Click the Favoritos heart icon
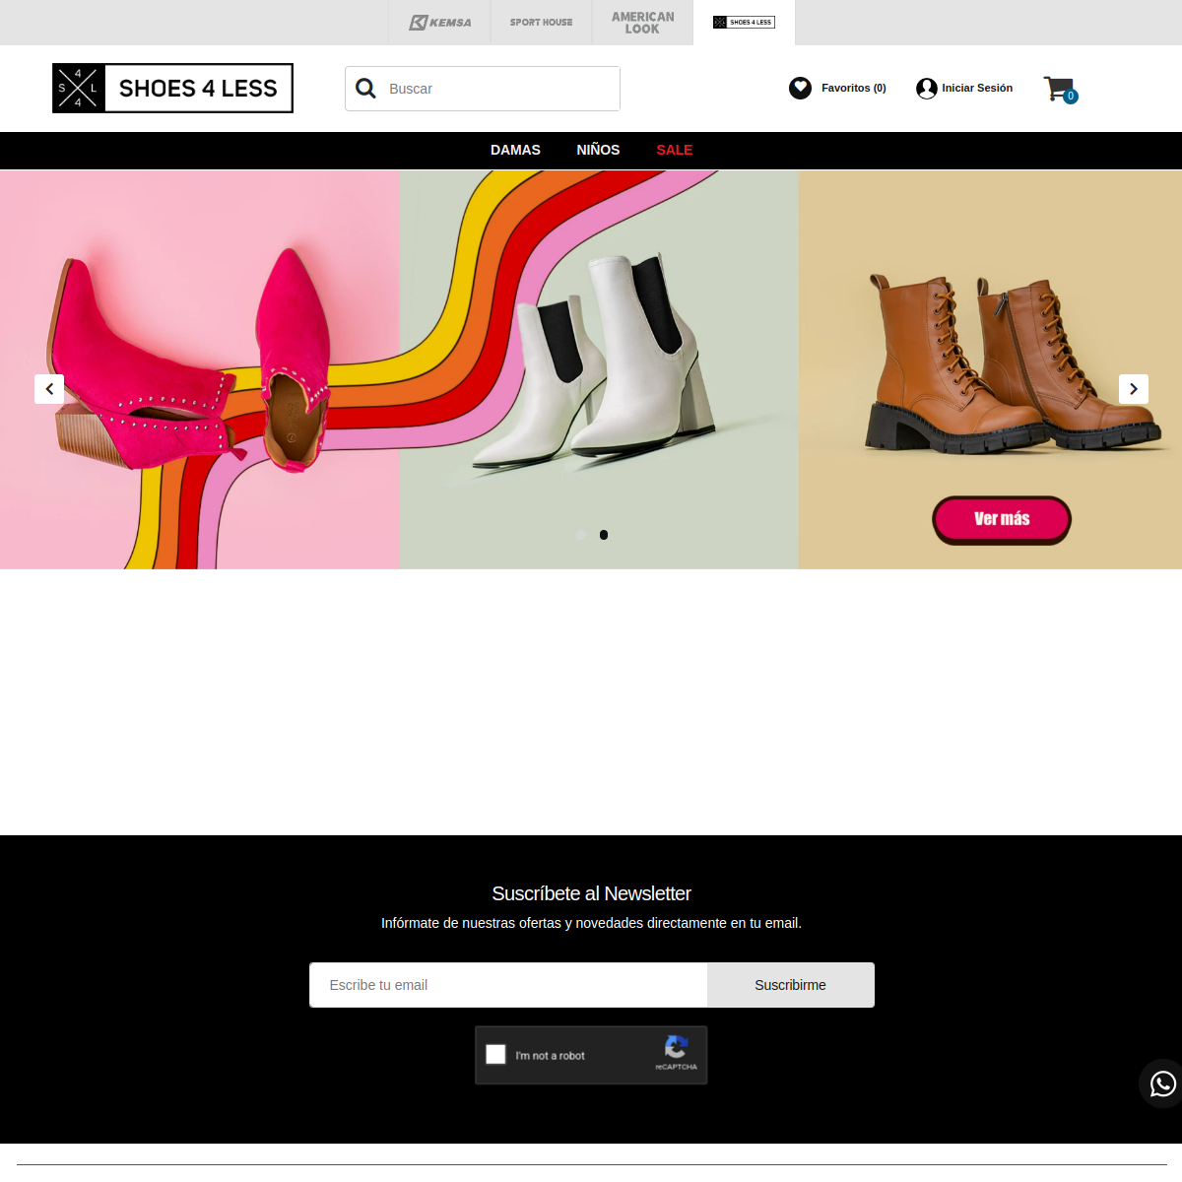This screenshot has height=1182, width=1182. coord(801,88)
